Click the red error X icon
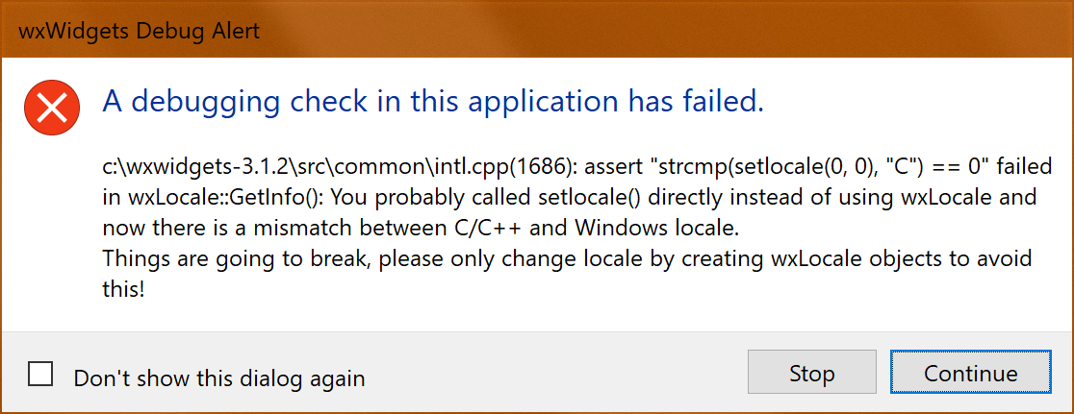 click(51, 108)
